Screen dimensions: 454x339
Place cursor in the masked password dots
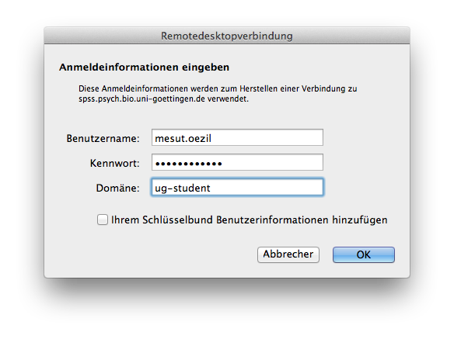(188, 164)
